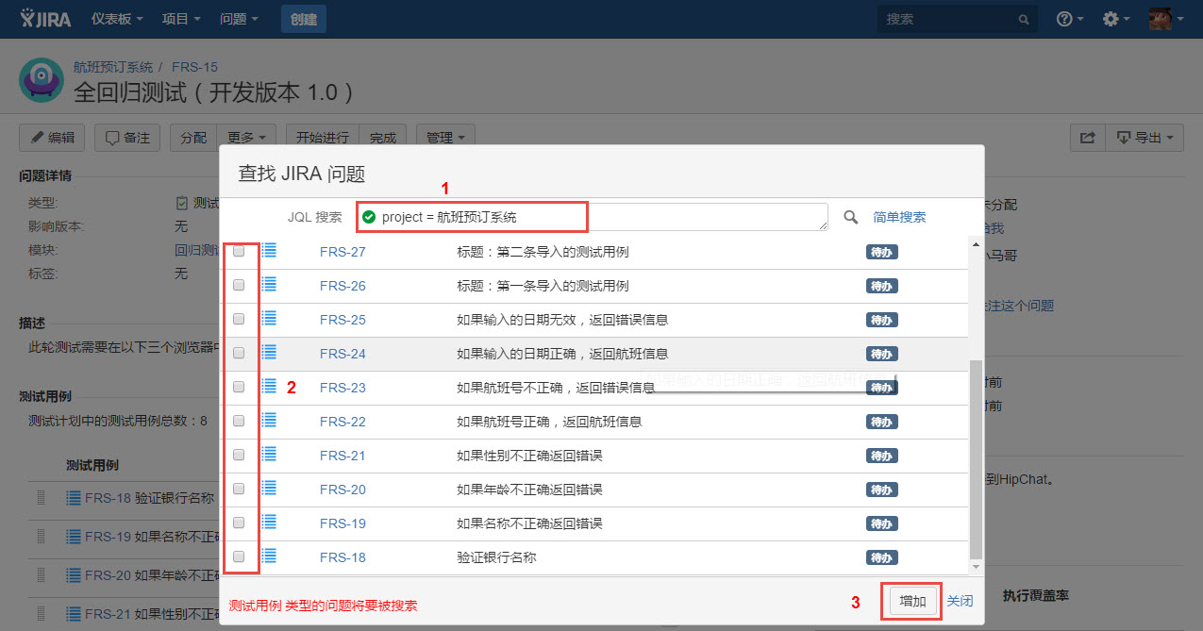The image size is (1203, 631).
Task: Click issue type icon for FRS-24
Action: click(269, 352)
